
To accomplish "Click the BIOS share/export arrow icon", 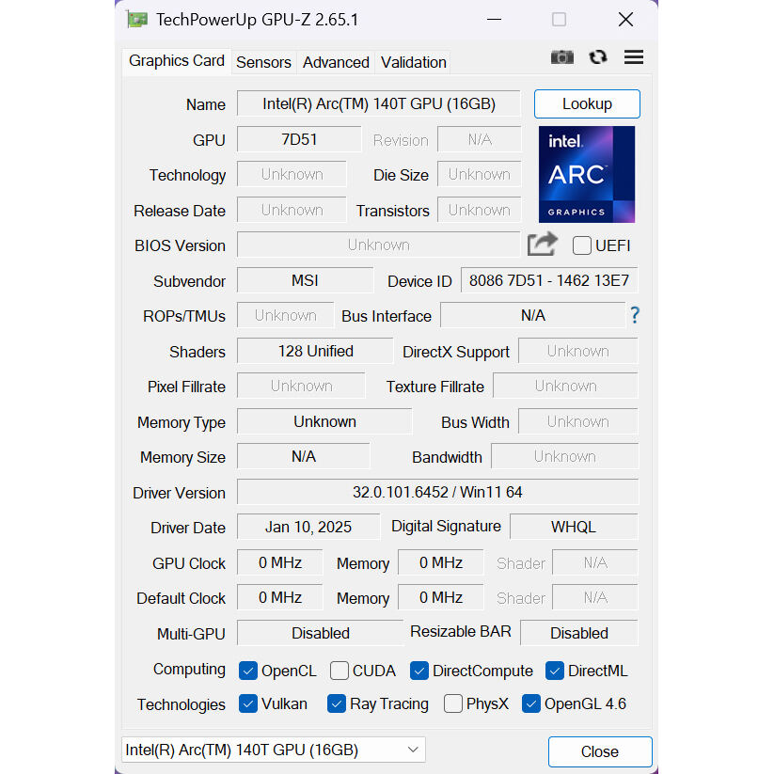I will click(x=542, y=244).
